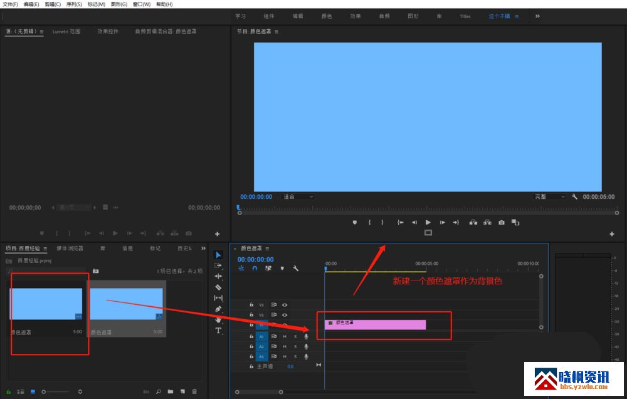Open timeline display settings wrench

[x=296, y=268]
